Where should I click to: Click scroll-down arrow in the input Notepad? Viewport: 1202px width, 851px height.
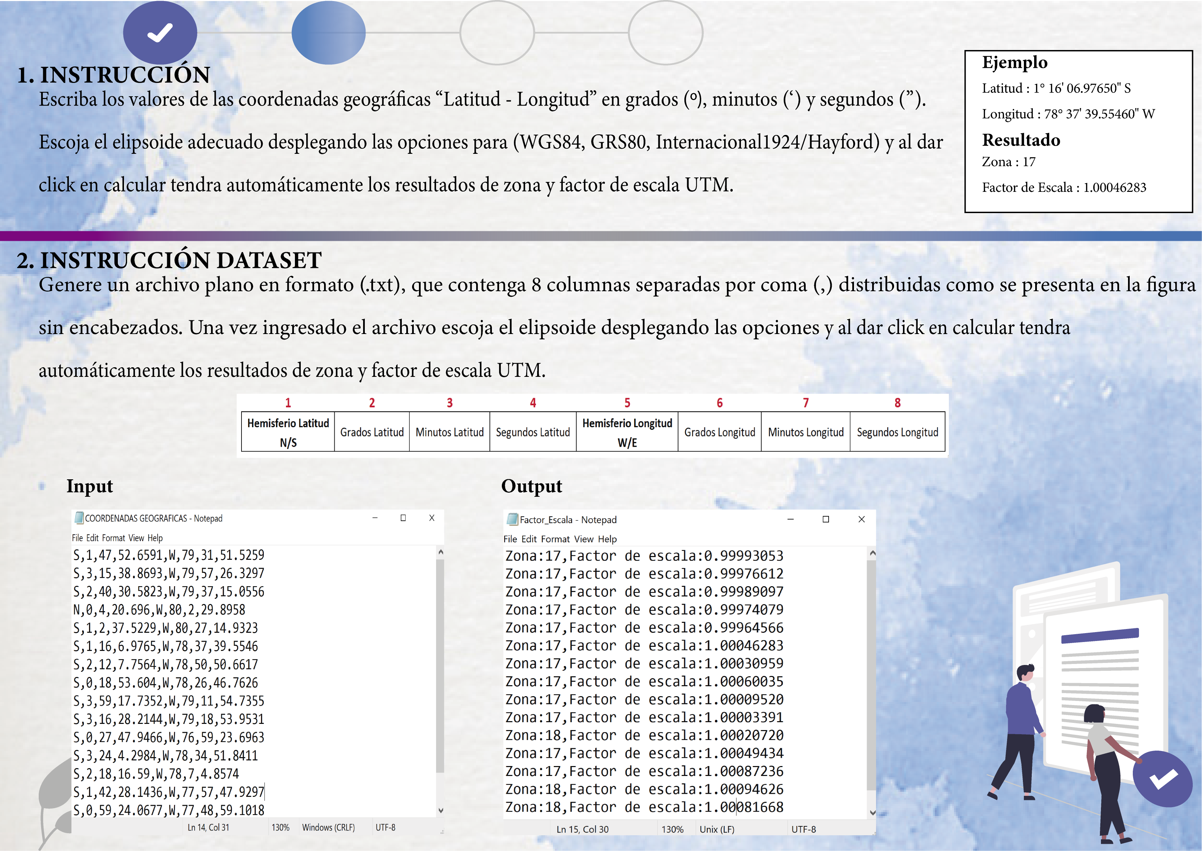pyautogui.click(x=441, y=810)
